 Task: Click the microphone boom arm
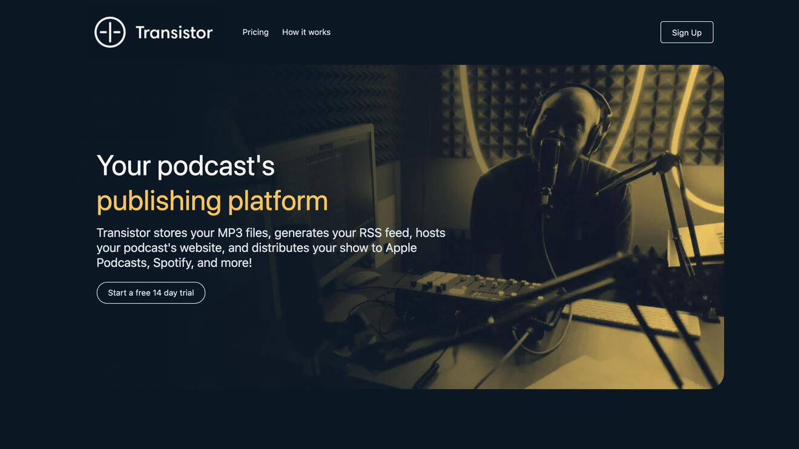tap(636, 169)
